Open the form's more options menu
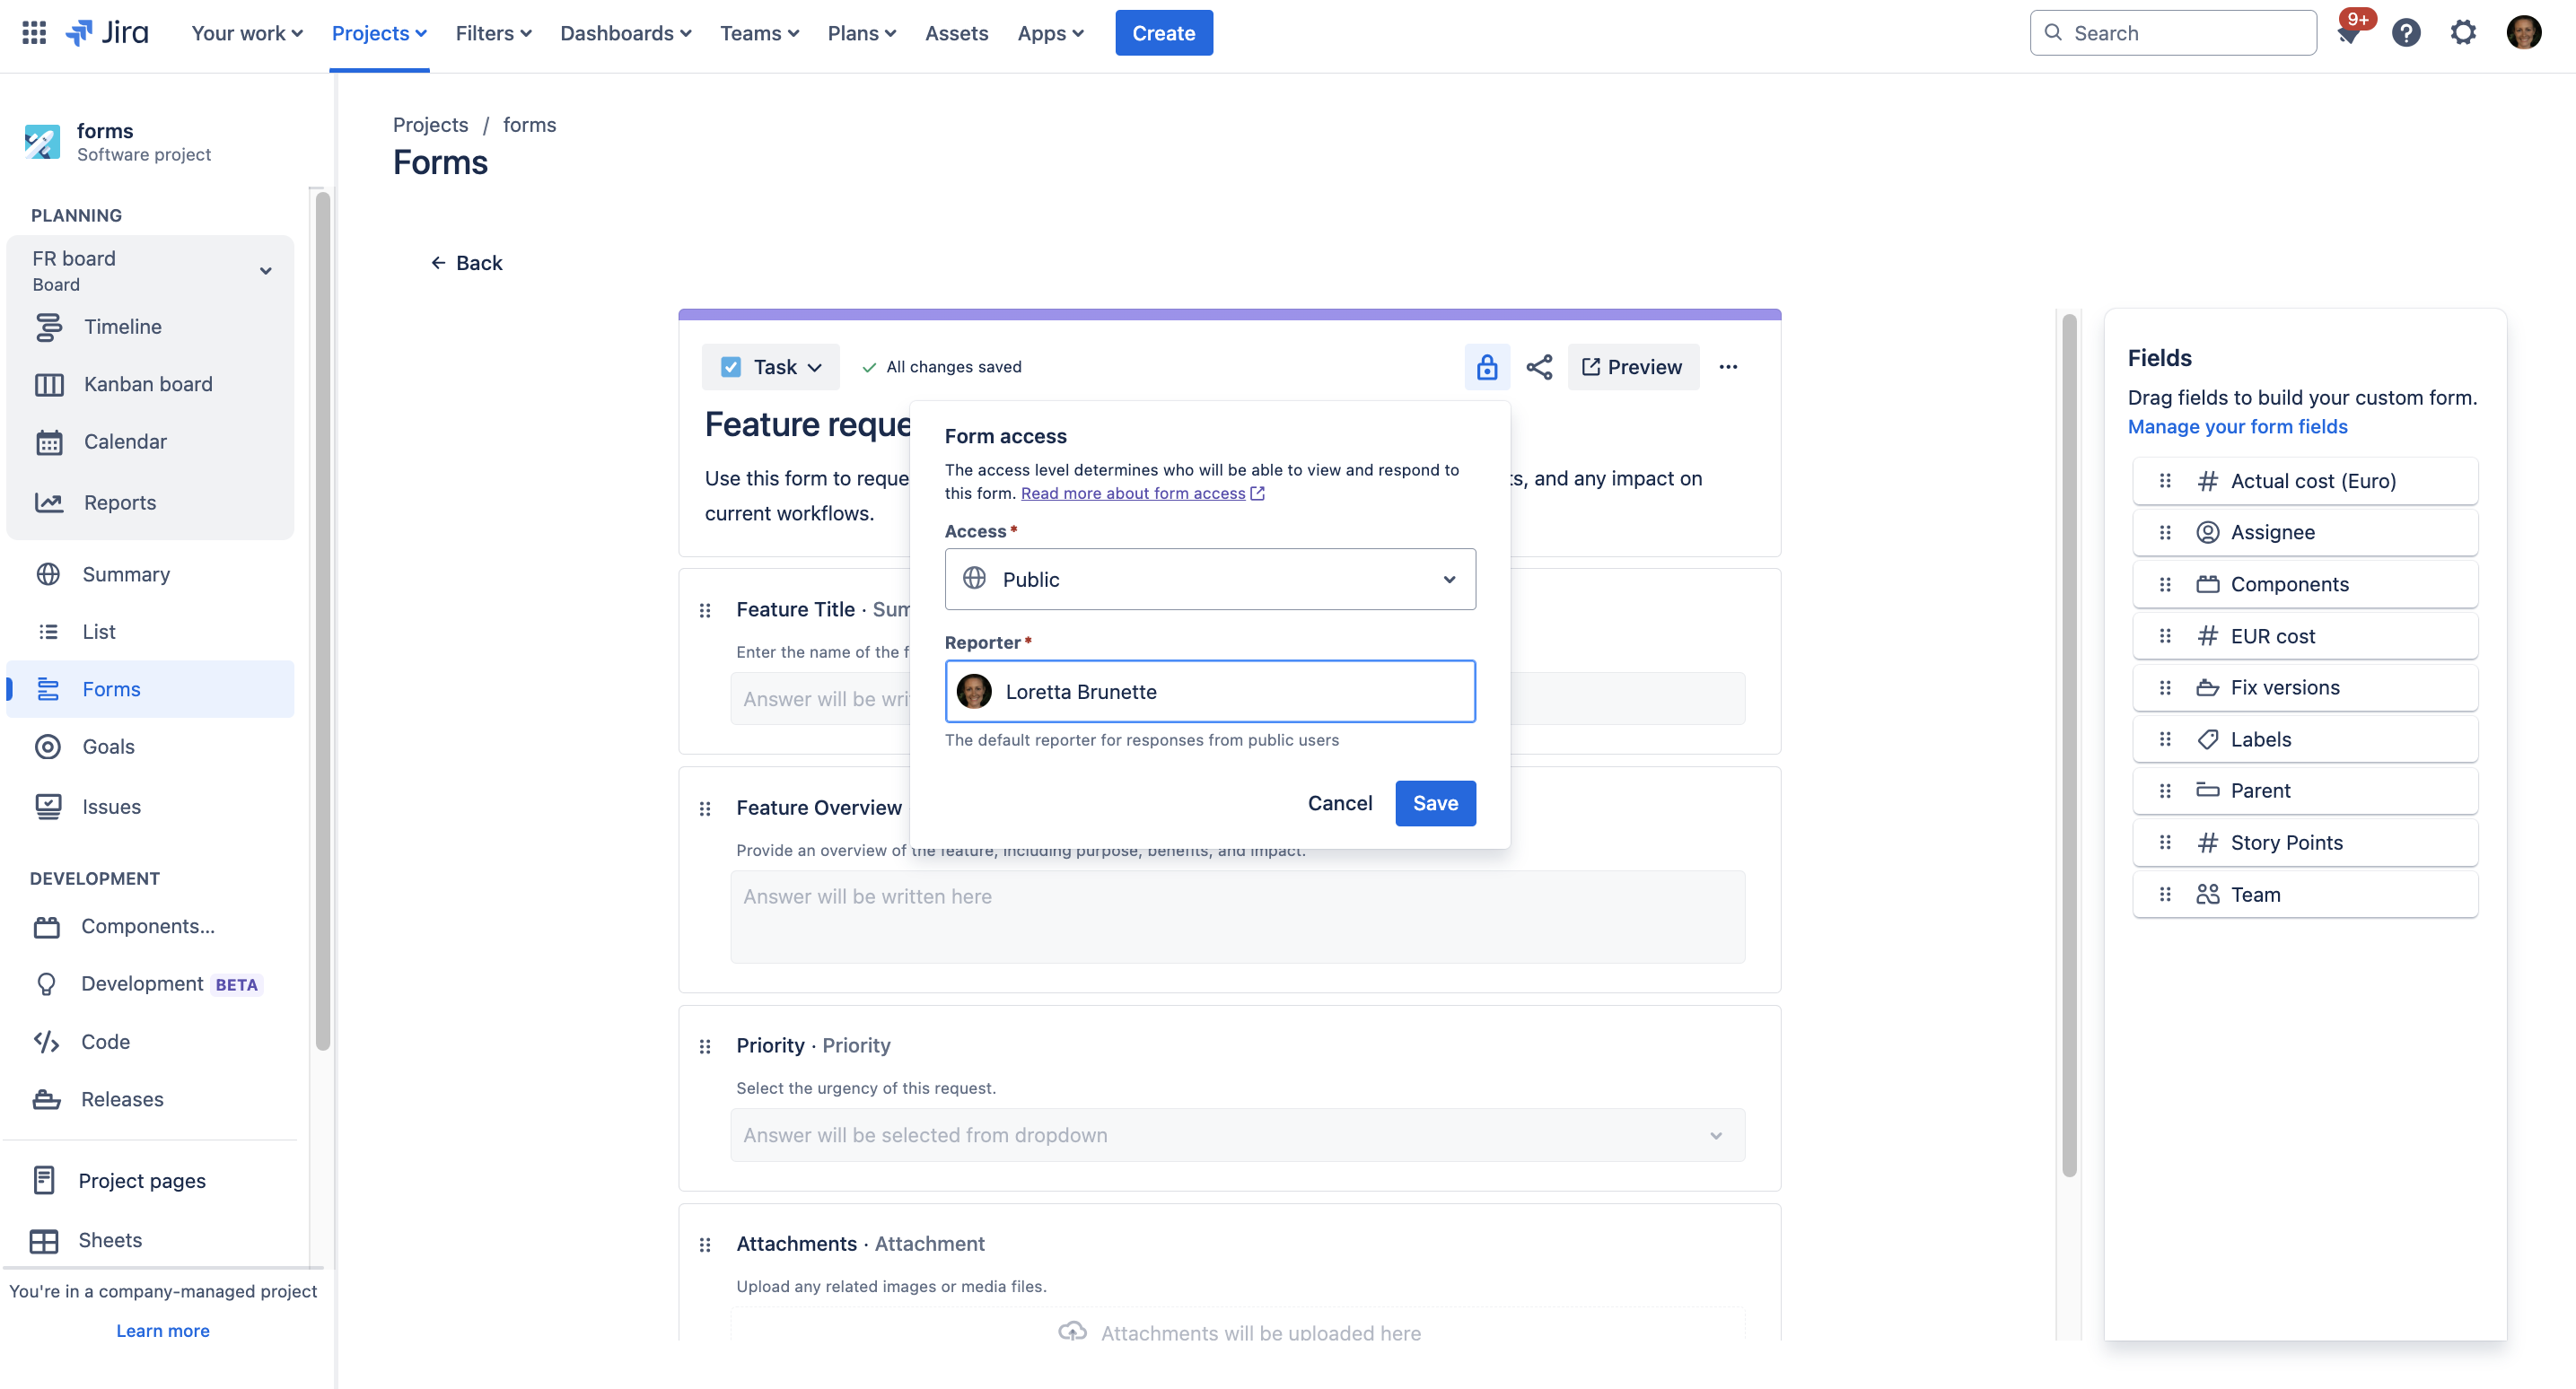2576x1389 pixels. click(x=1729, y=366)
